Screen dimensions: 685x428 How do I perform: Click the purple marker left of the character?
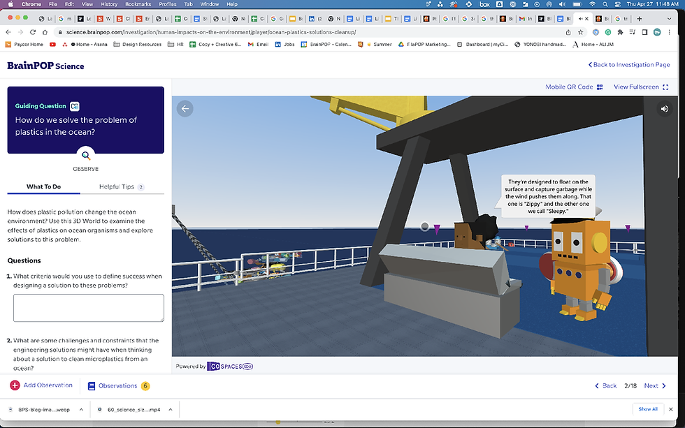[436, 228]
